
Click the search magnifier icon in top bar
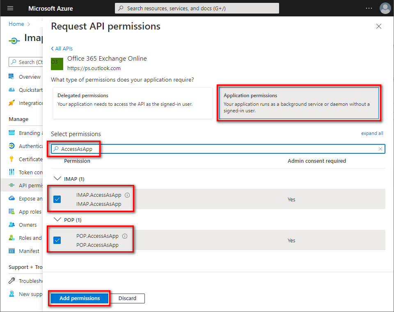pos(121,8)
